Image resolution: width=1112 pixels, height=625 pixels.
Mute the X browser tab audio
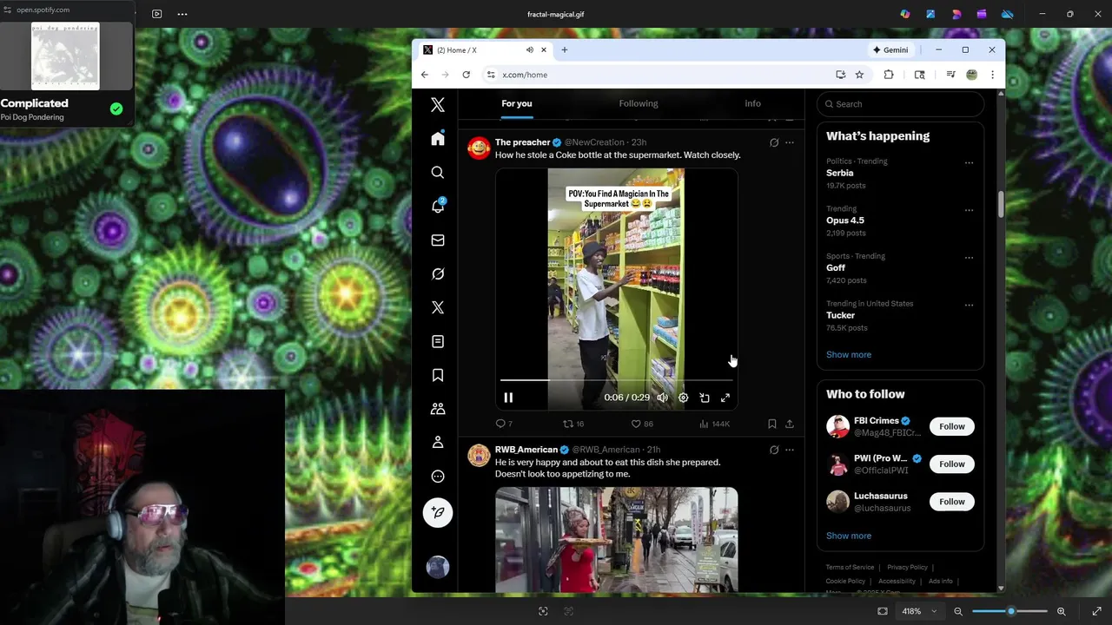tap(529, 49)
